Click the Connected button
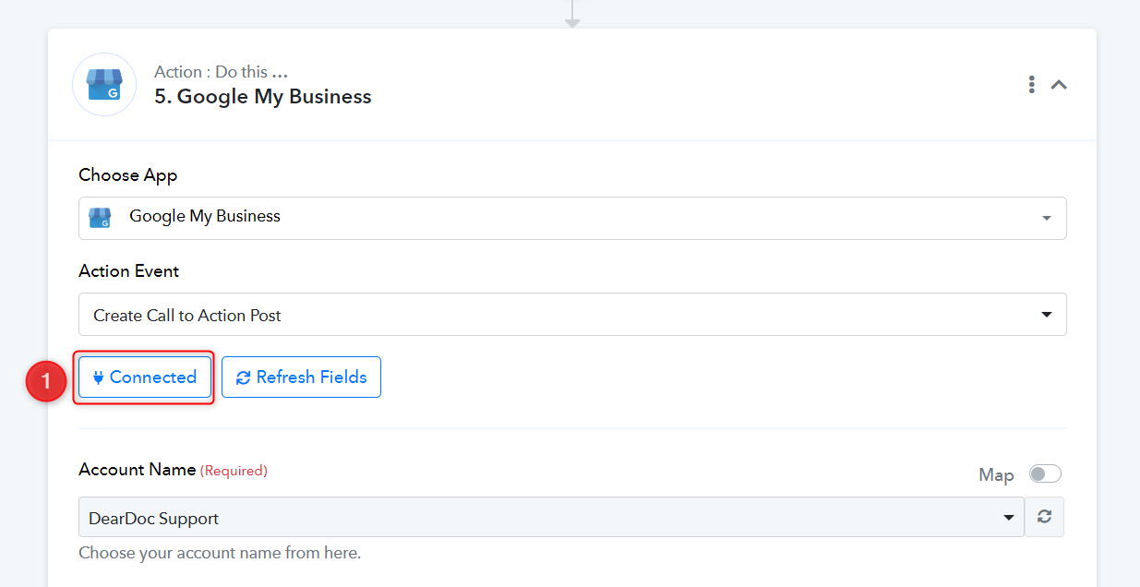Viewport: 1140px width, 587px height. (144, 377)
